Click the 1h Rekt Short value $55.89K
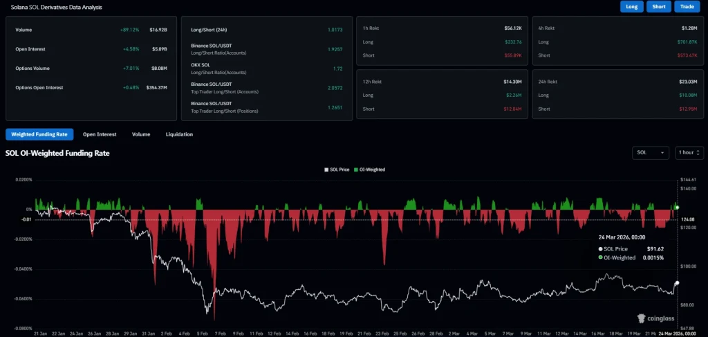 [514, 55]
